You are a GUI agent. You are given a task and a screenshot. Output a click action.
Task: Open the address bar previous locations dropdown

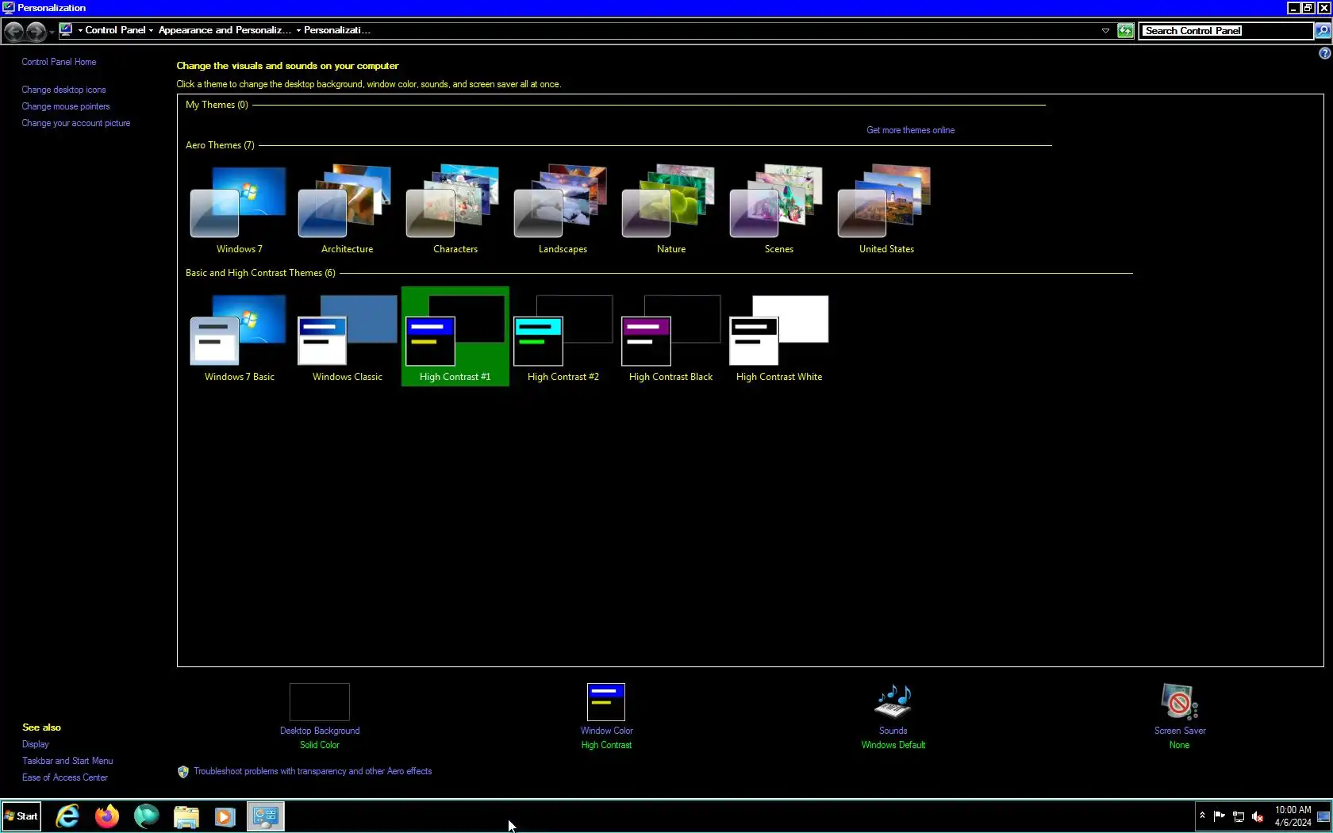(x=1105, y=31)
